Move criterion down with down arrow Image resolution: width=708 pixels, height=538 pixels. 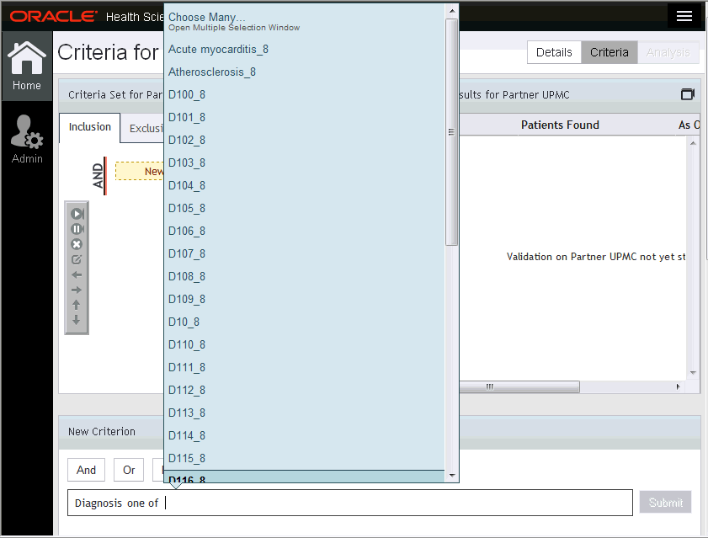click(x=77, y=320)
